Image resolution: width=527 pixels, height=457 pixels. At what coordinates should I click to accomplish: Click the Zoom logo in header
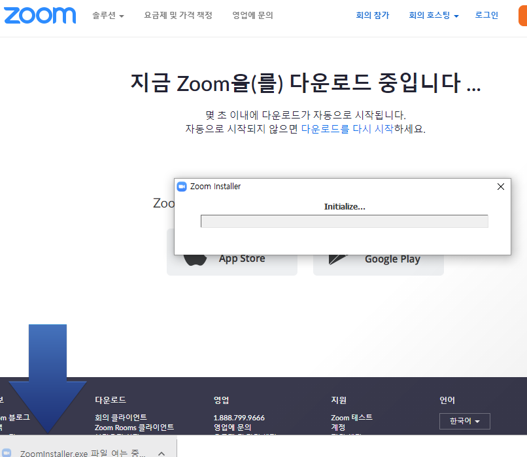point(40,15)
